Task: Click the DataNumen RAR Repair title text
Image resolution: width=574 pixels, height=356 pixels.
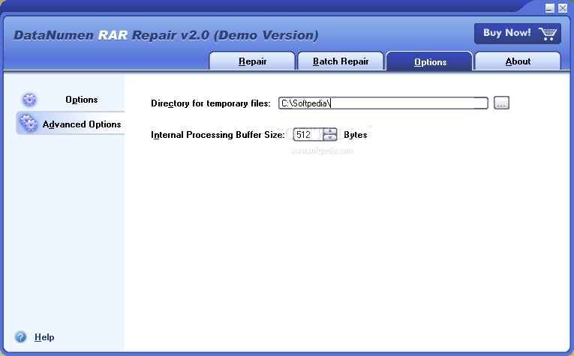Action: click(x=166, y=35)
